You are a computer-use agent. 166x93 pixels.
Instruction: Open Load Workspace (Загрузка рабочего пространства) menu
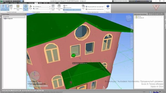[95, 7]
